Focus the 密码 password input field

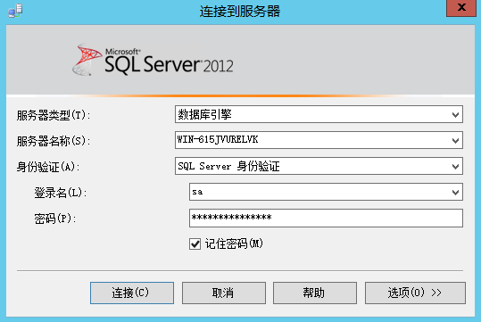coord(326,218)
